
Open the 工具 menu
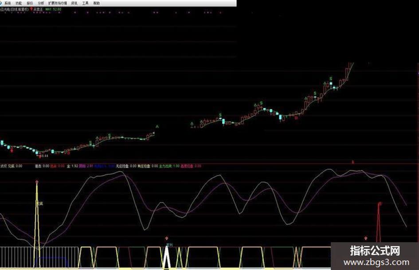[x=85, y=3]
